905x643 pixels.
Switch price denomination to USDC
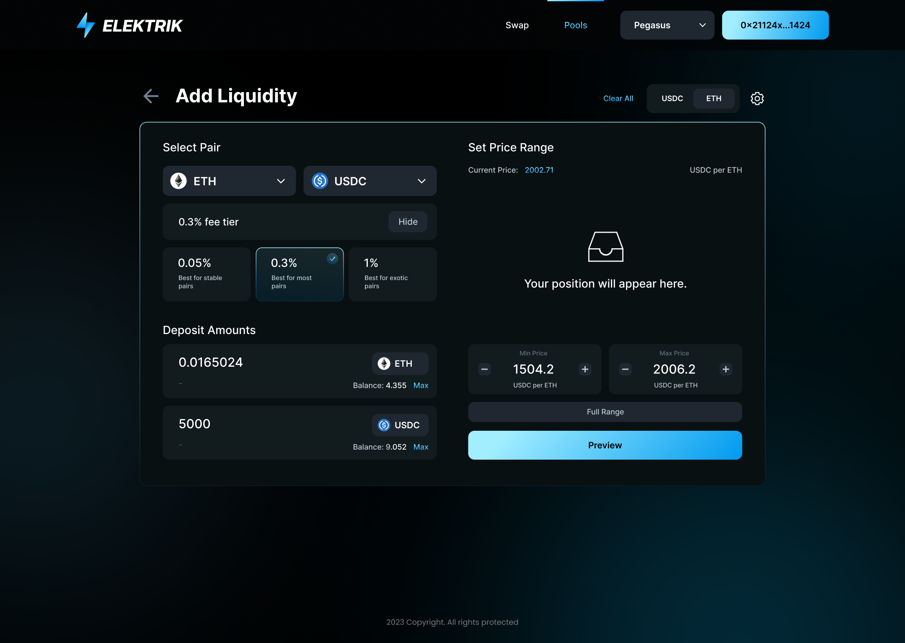(x=672, y=99)
